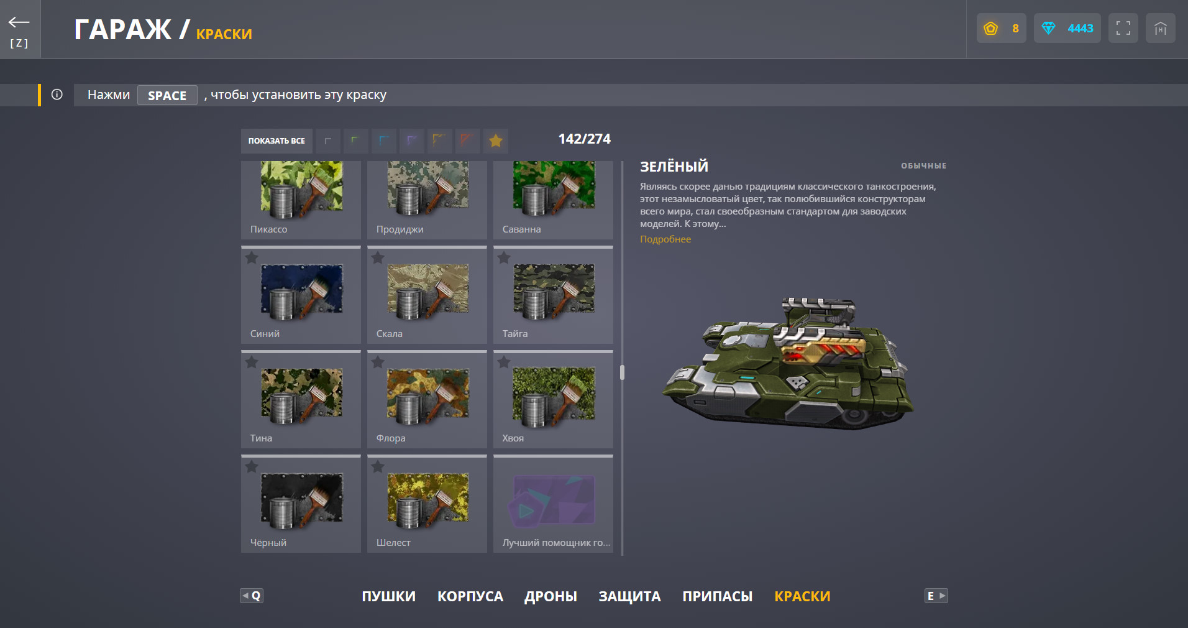Favorite the Скала paint star
The image size is (1188, 628).
pyautogui.click(x=378, y=257)
